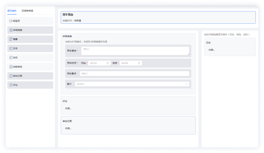Click the 用车要求 input field
Viewport: 264px width, 153px height.
[134, 74]
